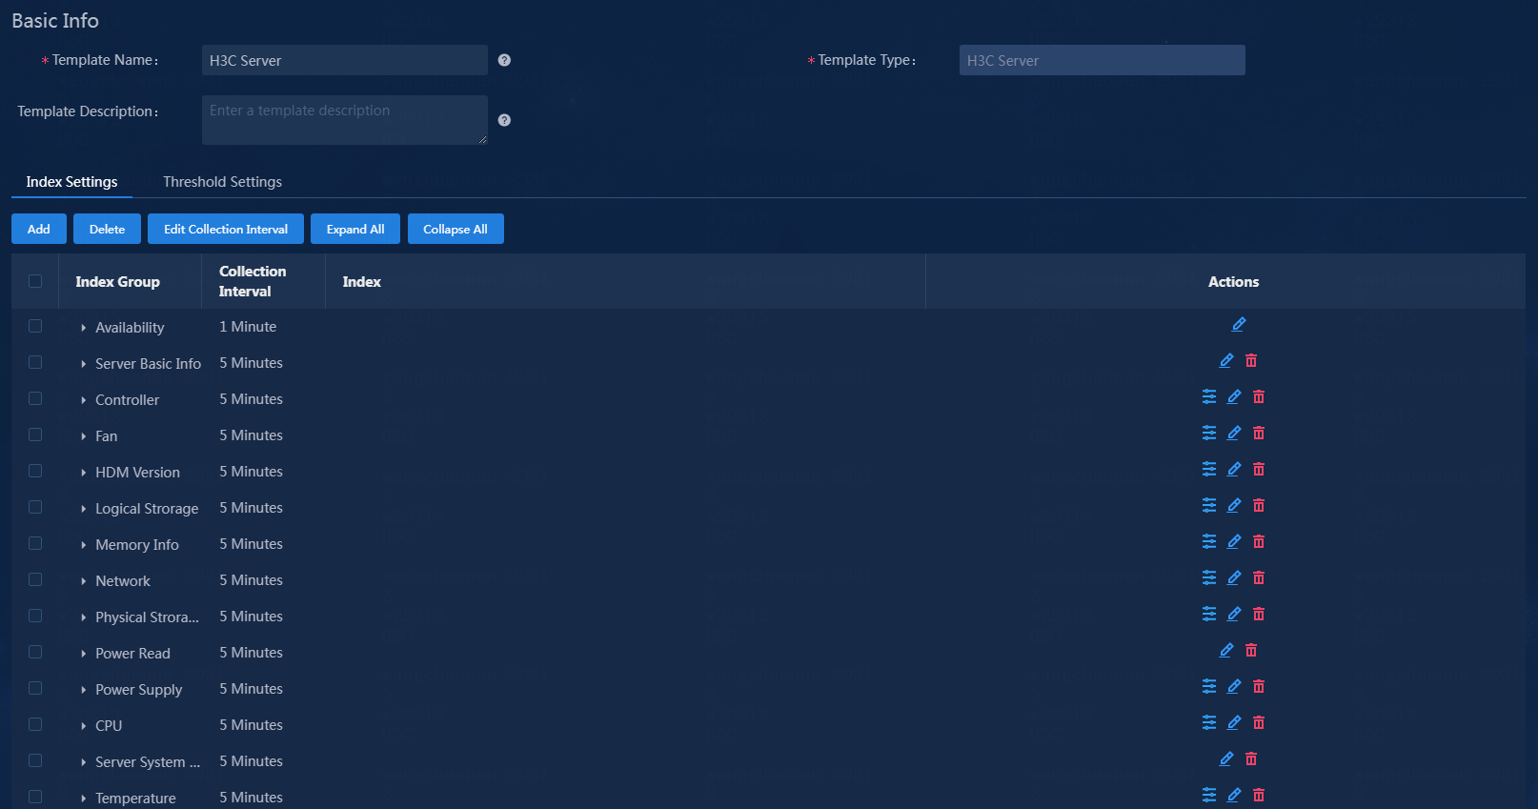Expand the Network index group
Image resolution: width=1538 pixels, height=809 pixels.
84,581
